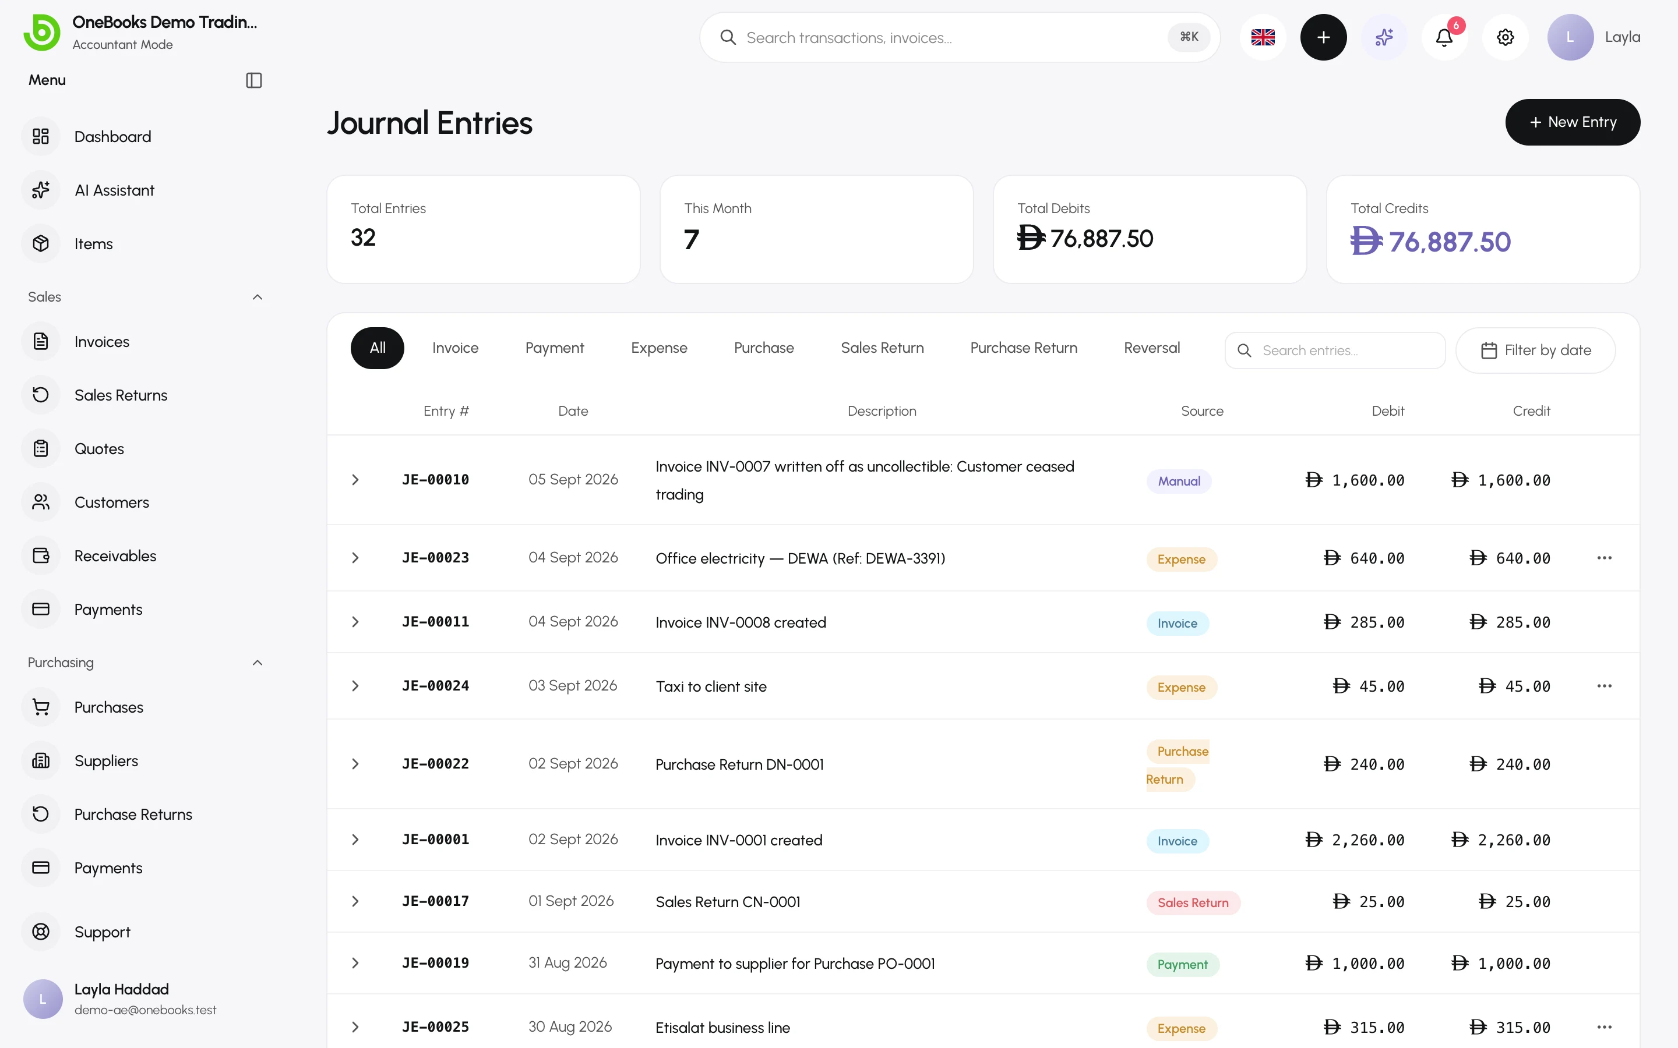Change language with the UK flag icon
Image resolution: width=1678 pixels, height=1048 pixels.
tap(1263, 37)
